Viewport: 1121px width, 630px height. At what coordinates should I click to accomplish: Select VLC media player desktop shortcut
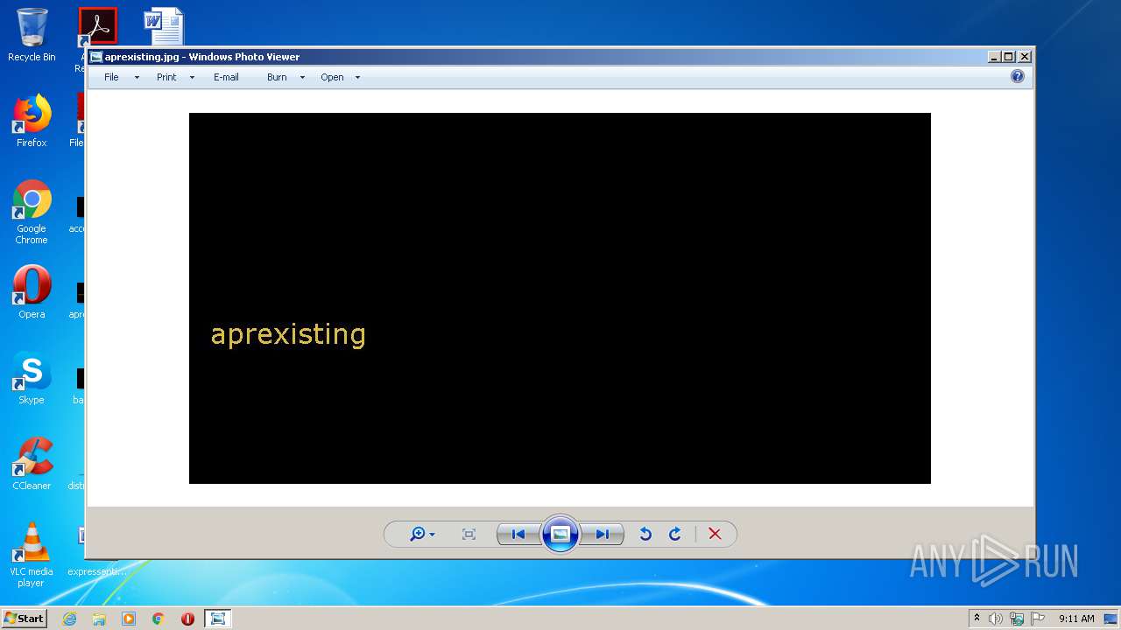(x=32, y=555)
